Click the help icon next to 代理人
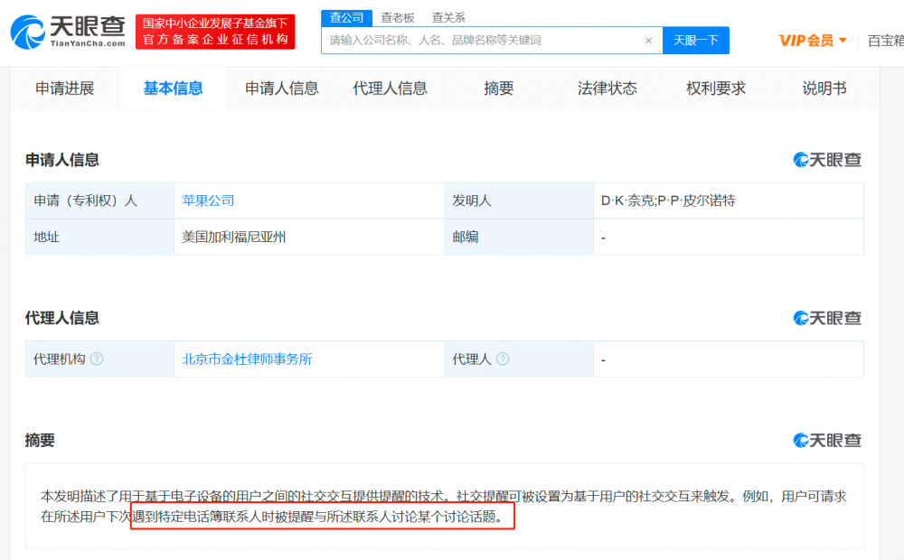 503,359
